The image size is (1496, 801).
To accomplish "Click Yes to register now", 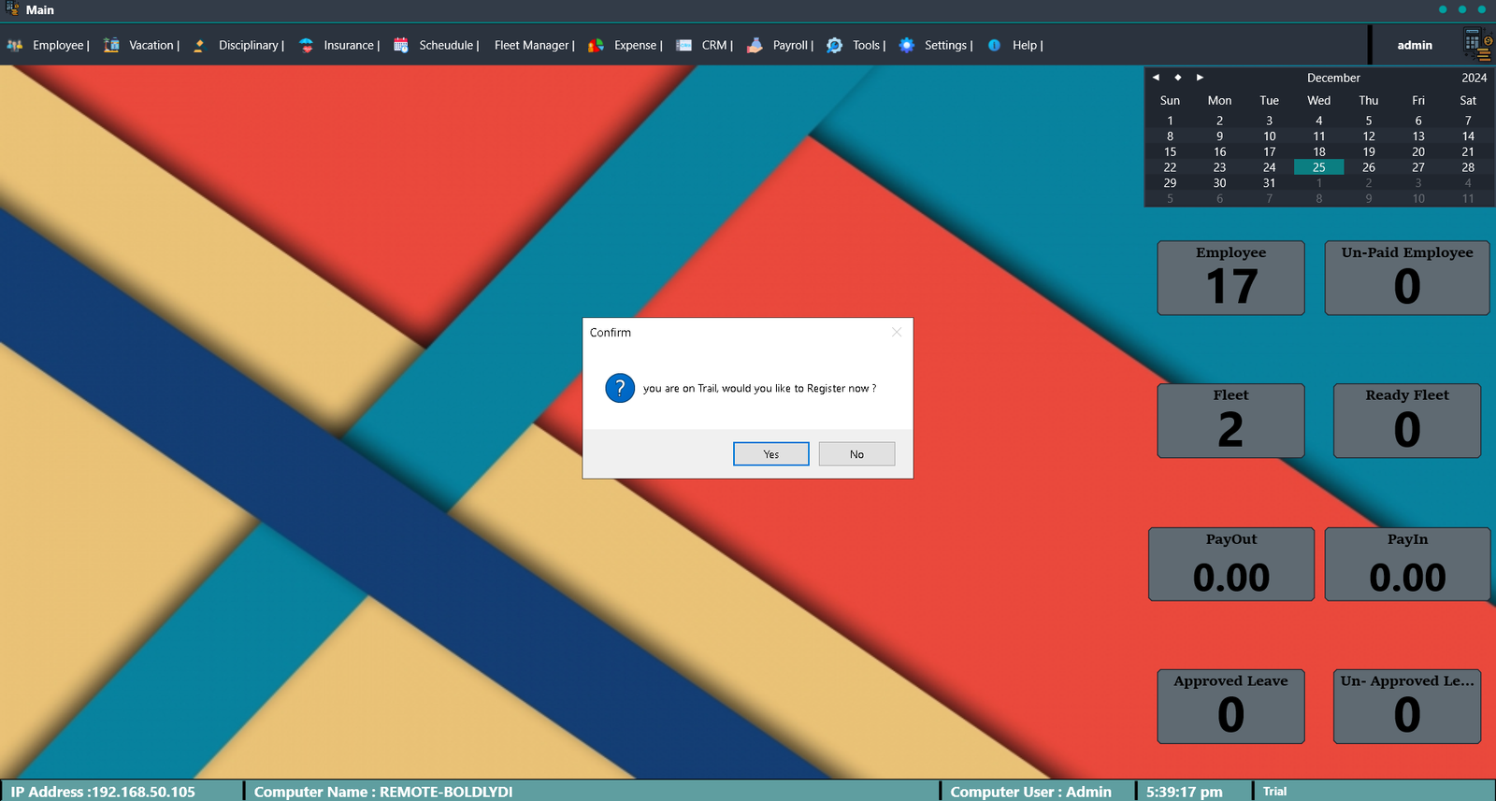I will (x=770, y=454).
